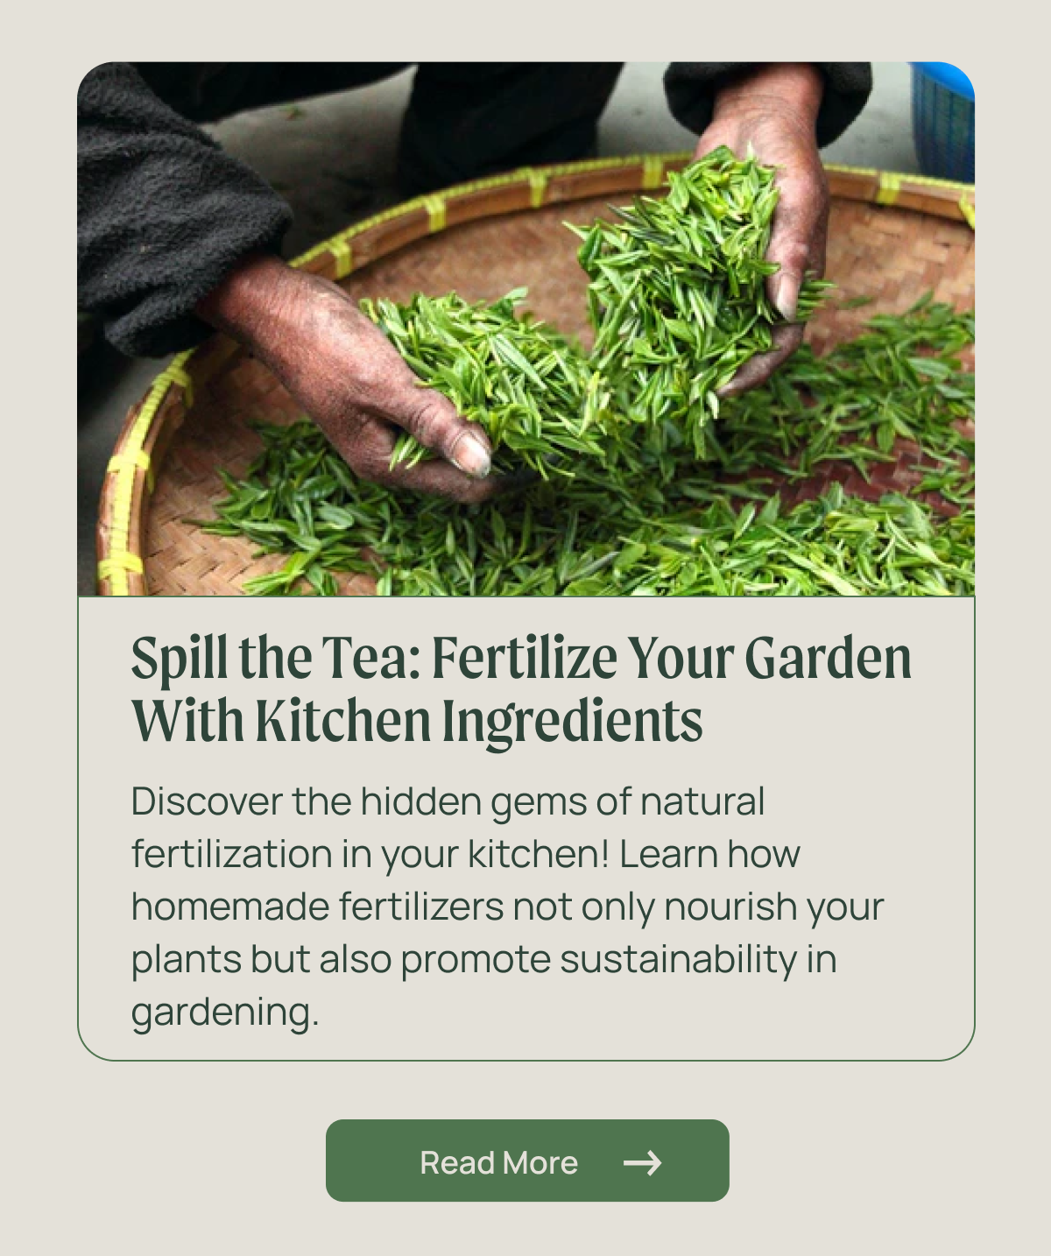Open the "Spill the Tea" headline link

click(x=521, y=689)
